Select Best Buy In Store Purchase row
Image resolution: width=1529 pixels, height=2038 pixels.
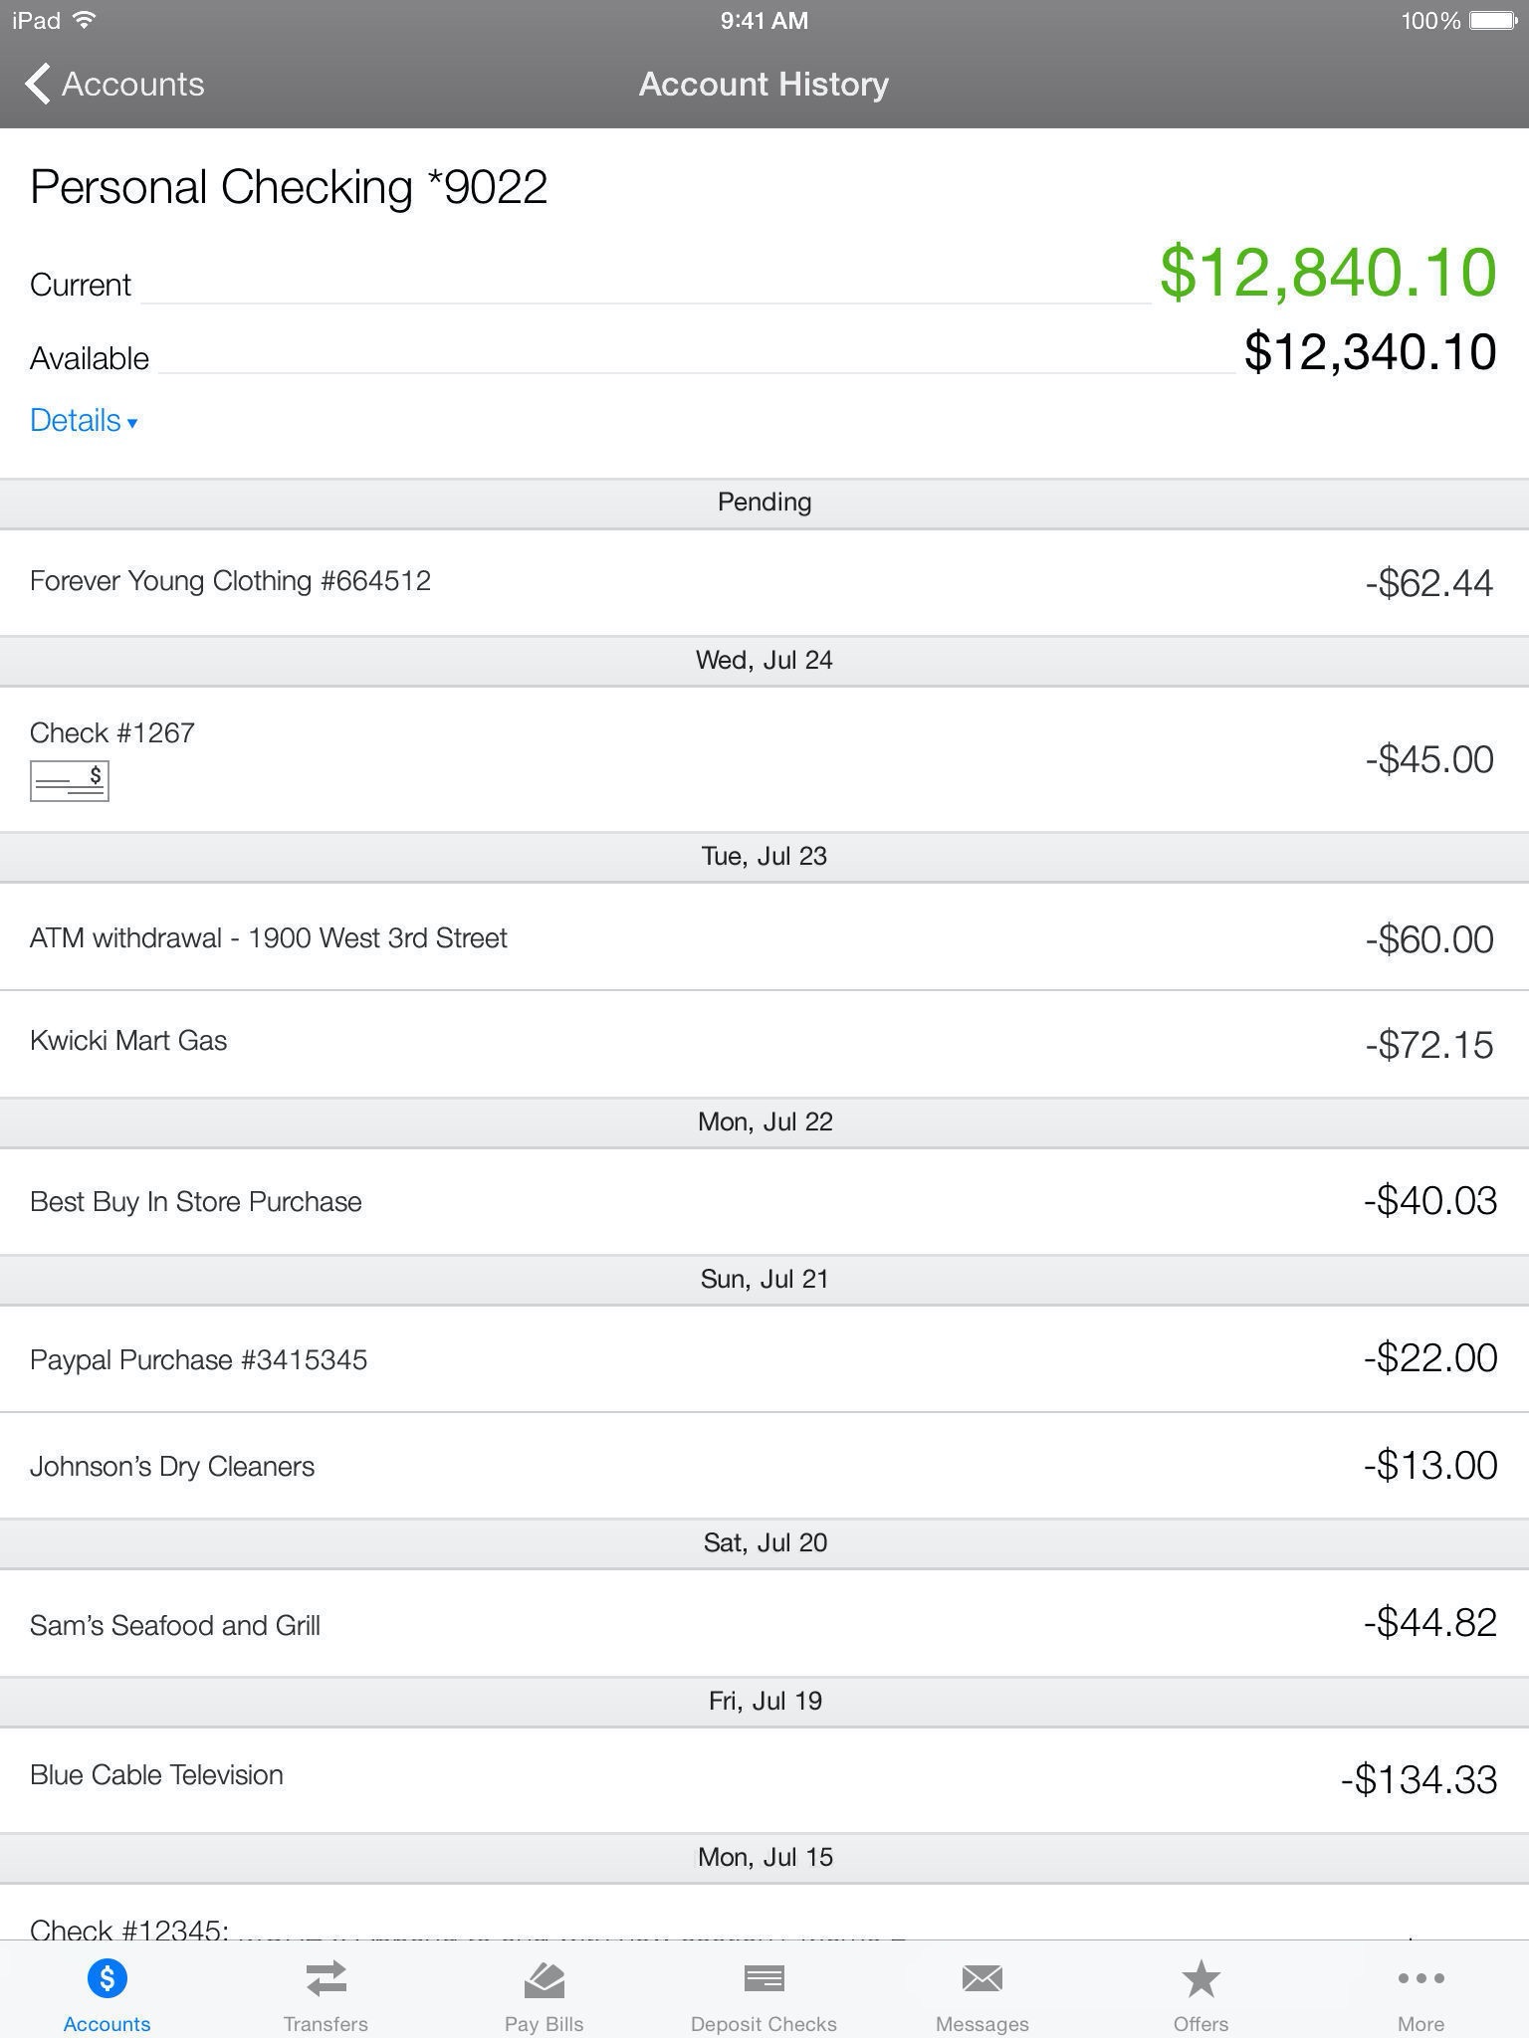(x=764, y=1201)
